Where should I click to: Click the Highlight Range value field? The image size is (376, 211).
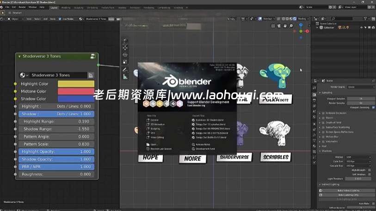click(56, 121)
